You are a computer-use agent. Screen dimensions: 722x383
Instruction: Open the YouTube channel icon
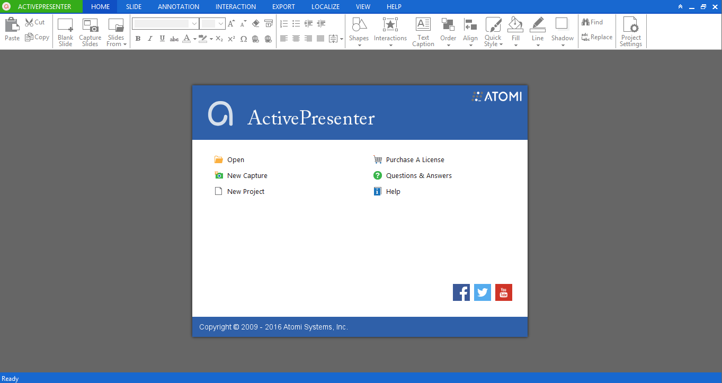tap(504, 292)
